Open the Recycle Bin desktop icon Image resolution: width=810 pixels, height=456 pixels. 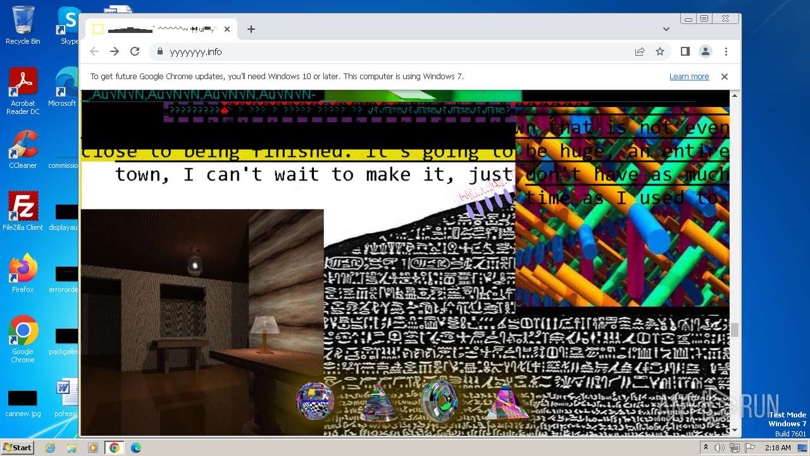click(x=23, y=25)
